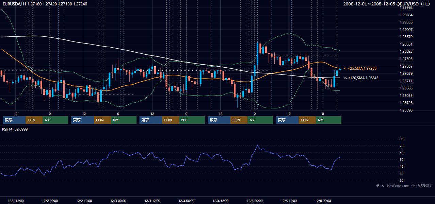Click price axis value 1.25398
Viewport: 435px width, 204px height.
coord(406,110)
